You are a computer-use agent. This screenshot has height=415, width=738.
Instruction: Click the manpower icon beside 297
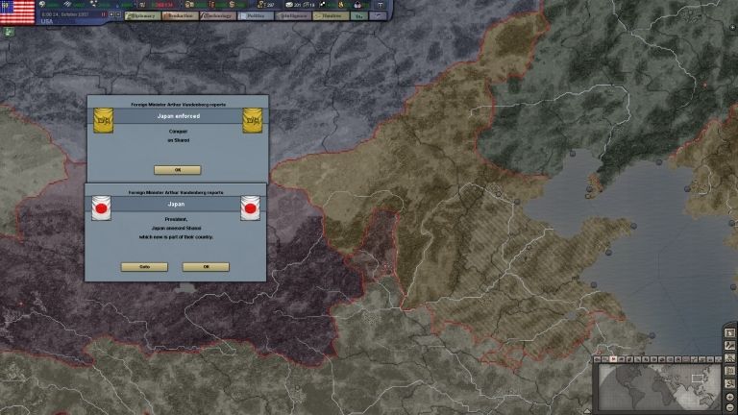tap(259, 5)
